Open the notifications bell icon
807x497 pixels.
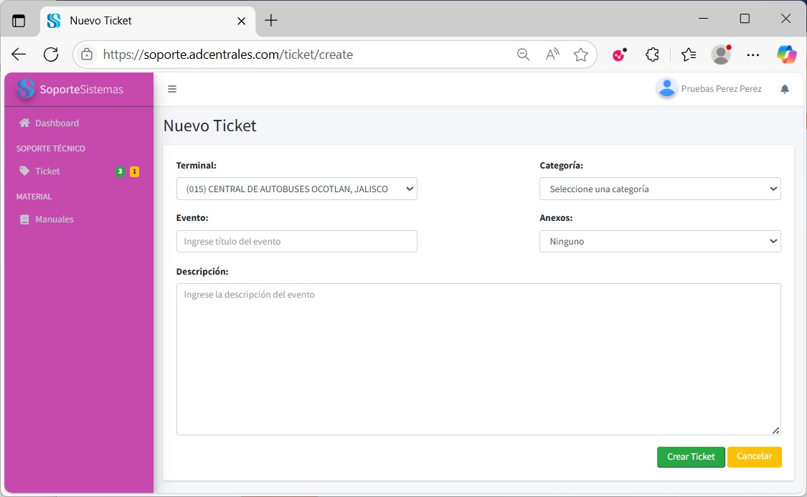tap(785, 89)
